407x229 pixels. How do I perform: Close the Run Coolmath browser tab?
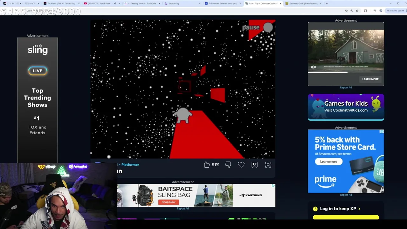pos(280,3)
